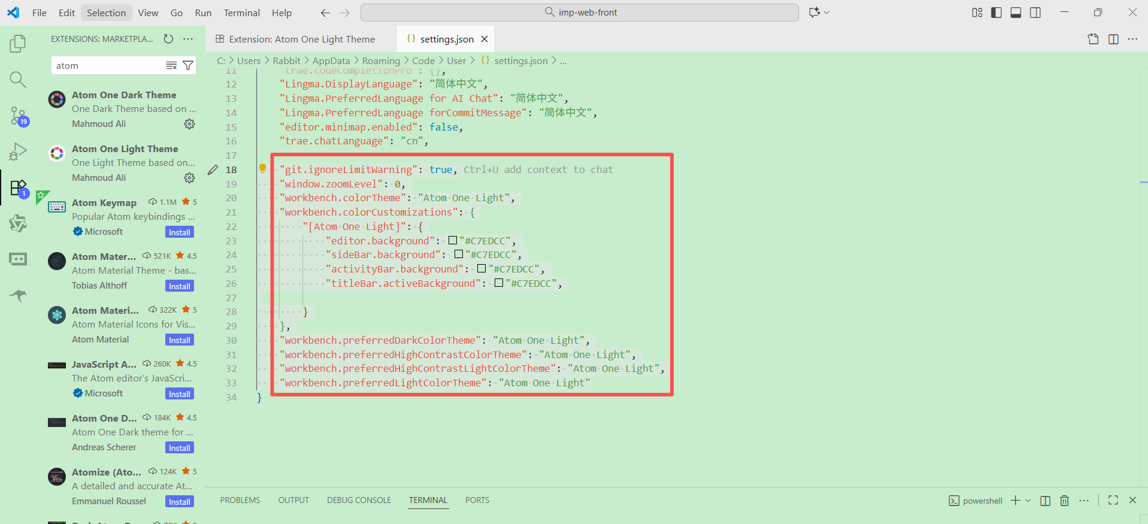This screenshot has height=524, width=1148.
Task: Install Atom One Dark by Andreas Scherer
Action: point(180,448)
